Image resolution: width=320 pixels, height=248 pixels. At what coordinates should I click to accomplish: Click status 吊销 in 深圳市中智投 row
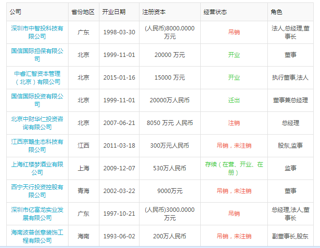click(234, 32)
